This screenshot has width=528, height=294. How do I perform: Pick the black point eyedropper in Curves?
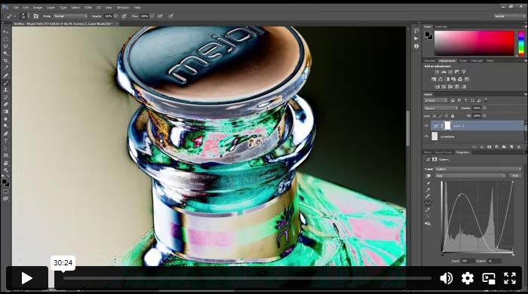click(x=428, y=183)
